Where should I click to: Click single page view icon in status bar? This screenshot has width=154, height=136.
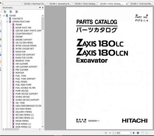pyautogui.click(x=143, y=133)
